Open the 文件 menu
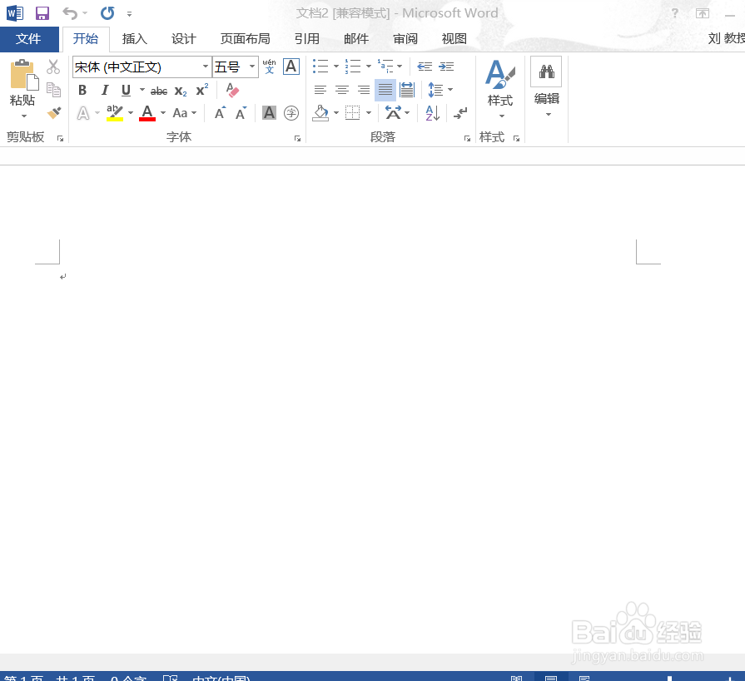 [29, 39]
